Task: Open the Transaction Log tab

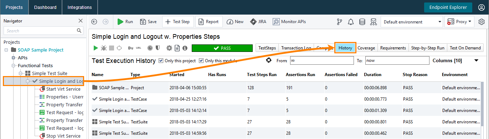Action: 296,48
